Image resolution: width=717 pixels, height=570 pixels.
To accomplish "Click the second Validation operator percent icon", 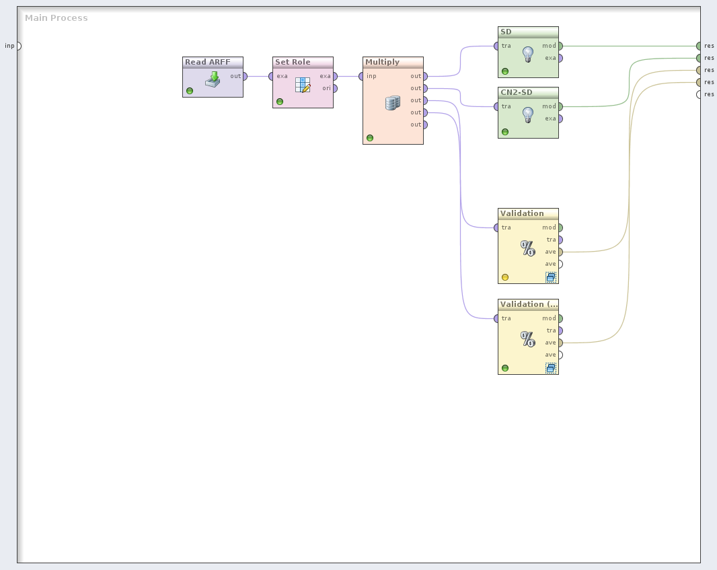I will (528, 339).
